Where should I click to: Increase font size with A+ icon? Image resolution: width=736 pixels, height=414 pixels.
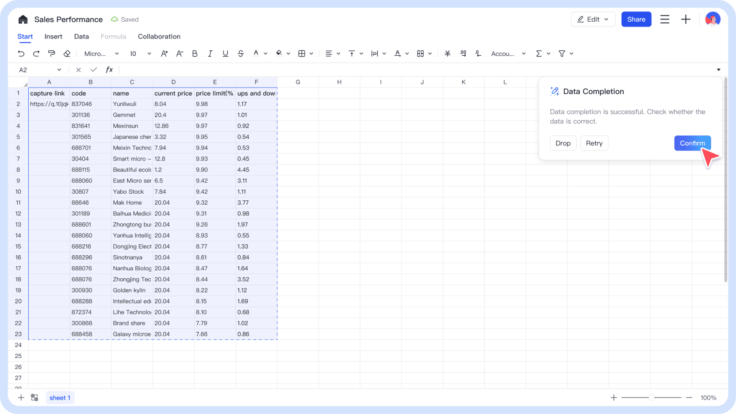(165, 54)
